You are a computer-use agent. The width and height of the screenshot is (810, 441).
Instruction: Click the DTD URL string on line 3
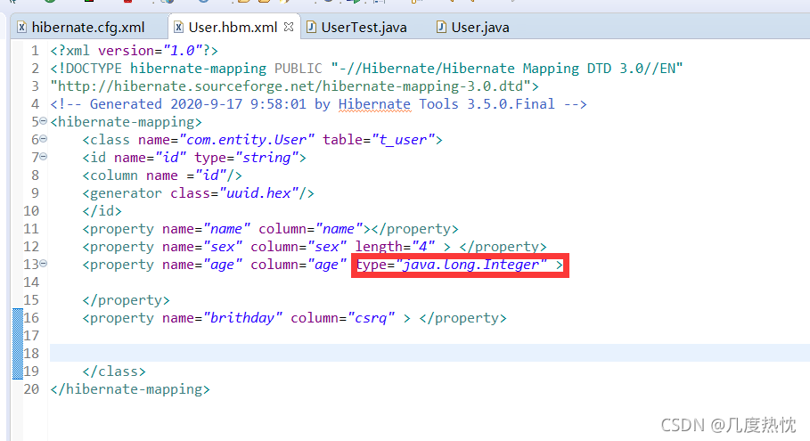[x=290, y=86]
